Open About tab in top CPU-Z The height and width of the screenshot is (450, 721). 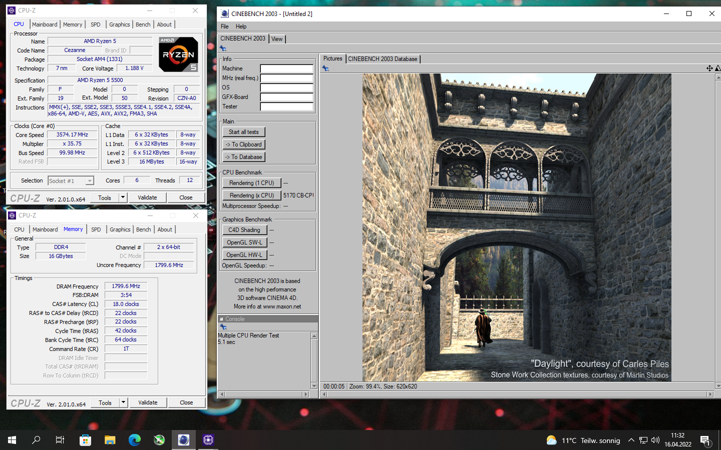[164, 24]
